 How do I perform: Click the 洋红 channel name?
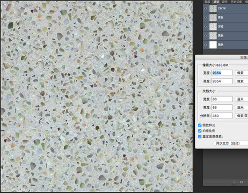[x=221, y=27]
